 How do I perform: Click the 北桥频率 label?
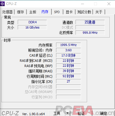click(x=66, y=33)
